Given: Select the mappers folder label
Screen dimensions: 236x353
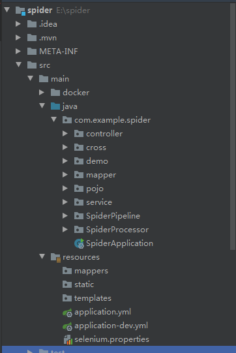Looking at the screenshot, I should click(91, 271).
